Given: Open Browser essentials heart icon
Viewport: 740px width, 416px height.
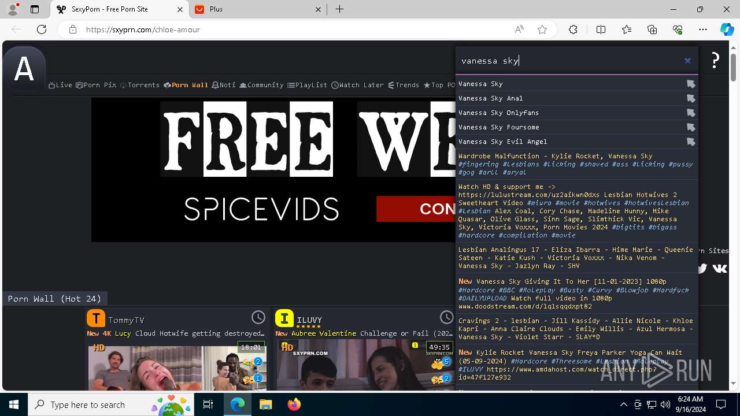Looking at the screenshot, I should point(678,29).
